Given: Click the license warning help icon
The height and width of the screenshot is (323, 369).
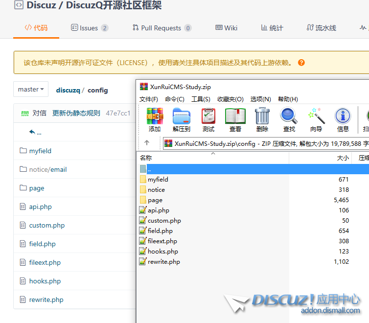Looking at the screenshot, I should pyautogui.click(x=301, y=63).
